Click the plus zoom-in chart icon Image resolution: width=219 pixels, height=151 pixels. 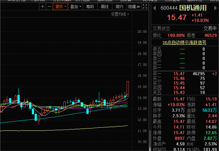(x=43, y=7)
